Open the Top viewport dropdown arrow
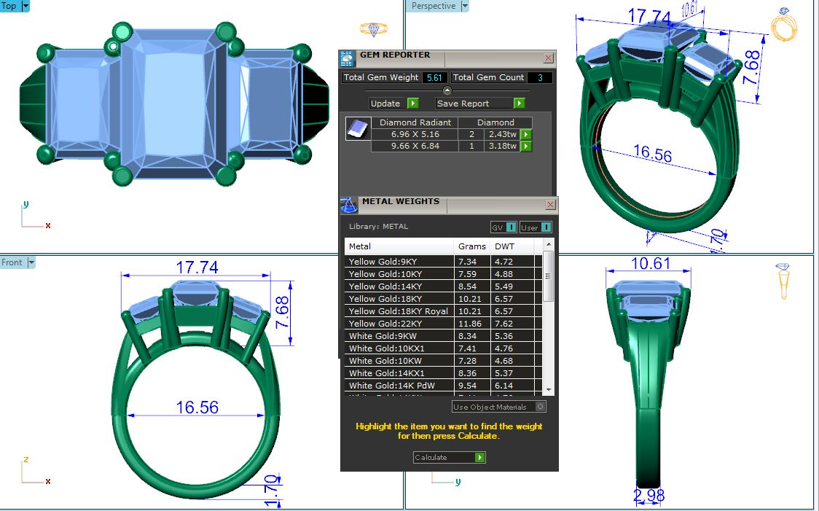Screen dimensions: 819x511 tap(26, 6)
